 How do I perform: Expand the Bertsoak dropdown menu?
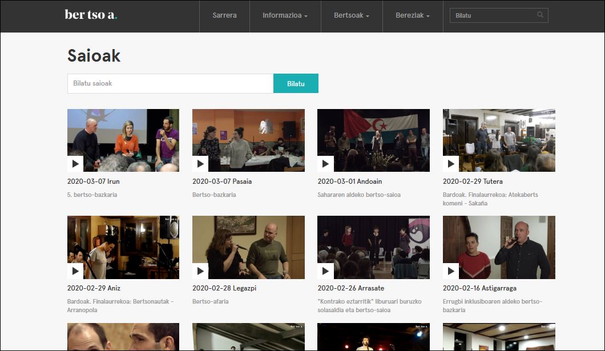pyautogui.click(x=352, y=15)
